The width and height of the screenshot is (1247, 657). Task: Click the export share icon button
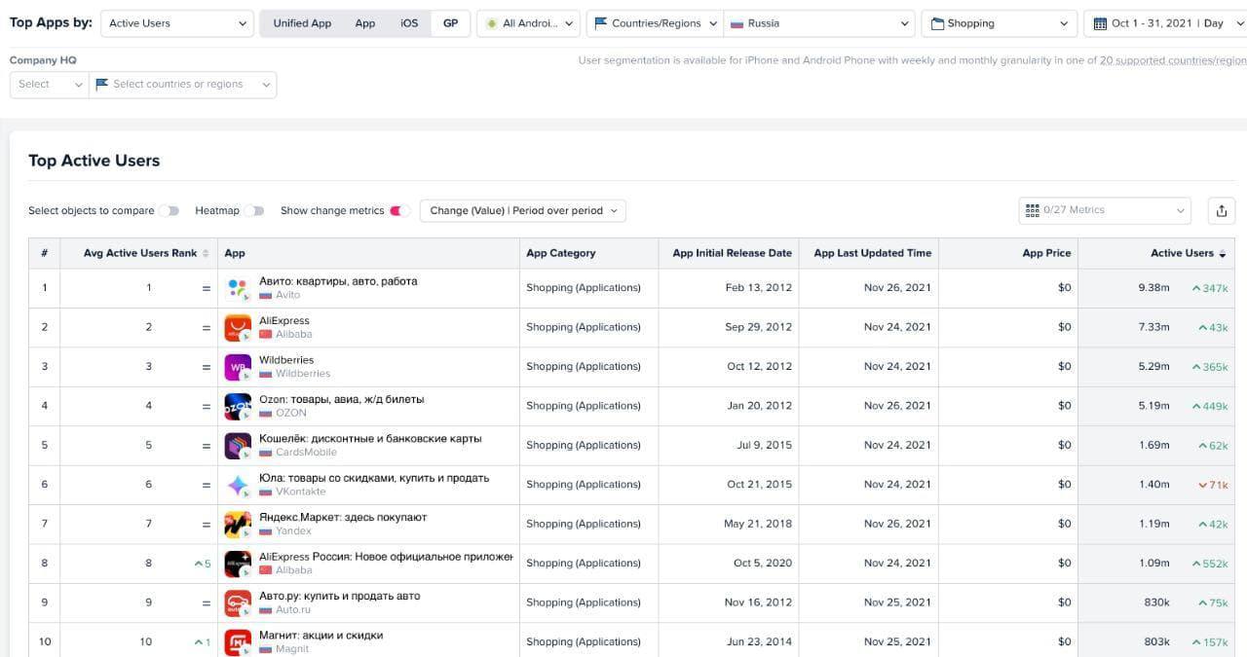point(1222,210)
